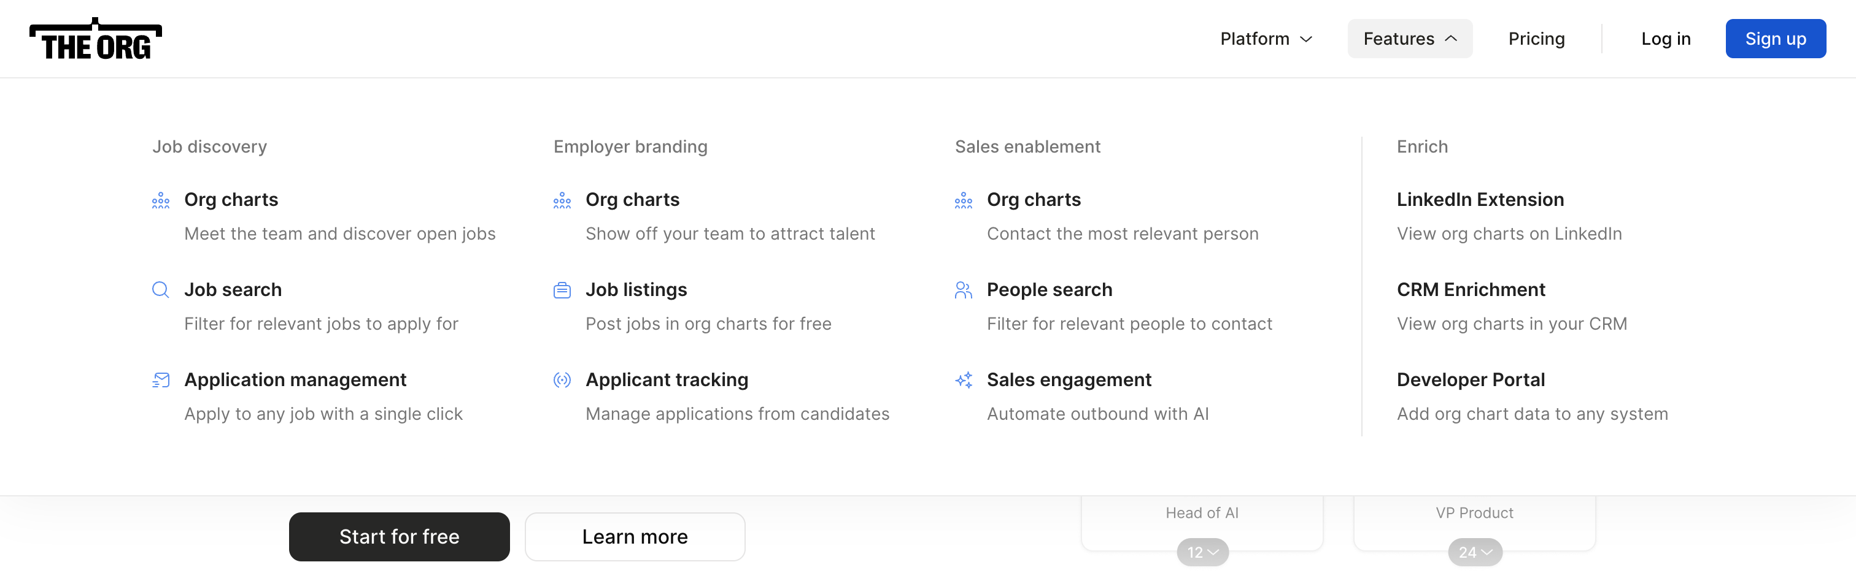Expand the Platform dropdown menu
This screenshot has height=581, width=1856.
[x=1266, y=39]
